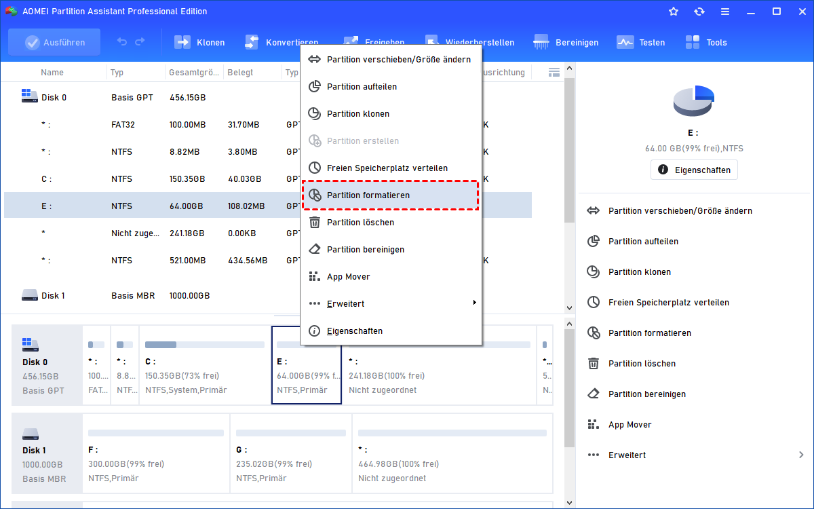Click the Eigenschaften button in right panel
The width and height of the screenshot is (814, 509).
click(694, 170)
